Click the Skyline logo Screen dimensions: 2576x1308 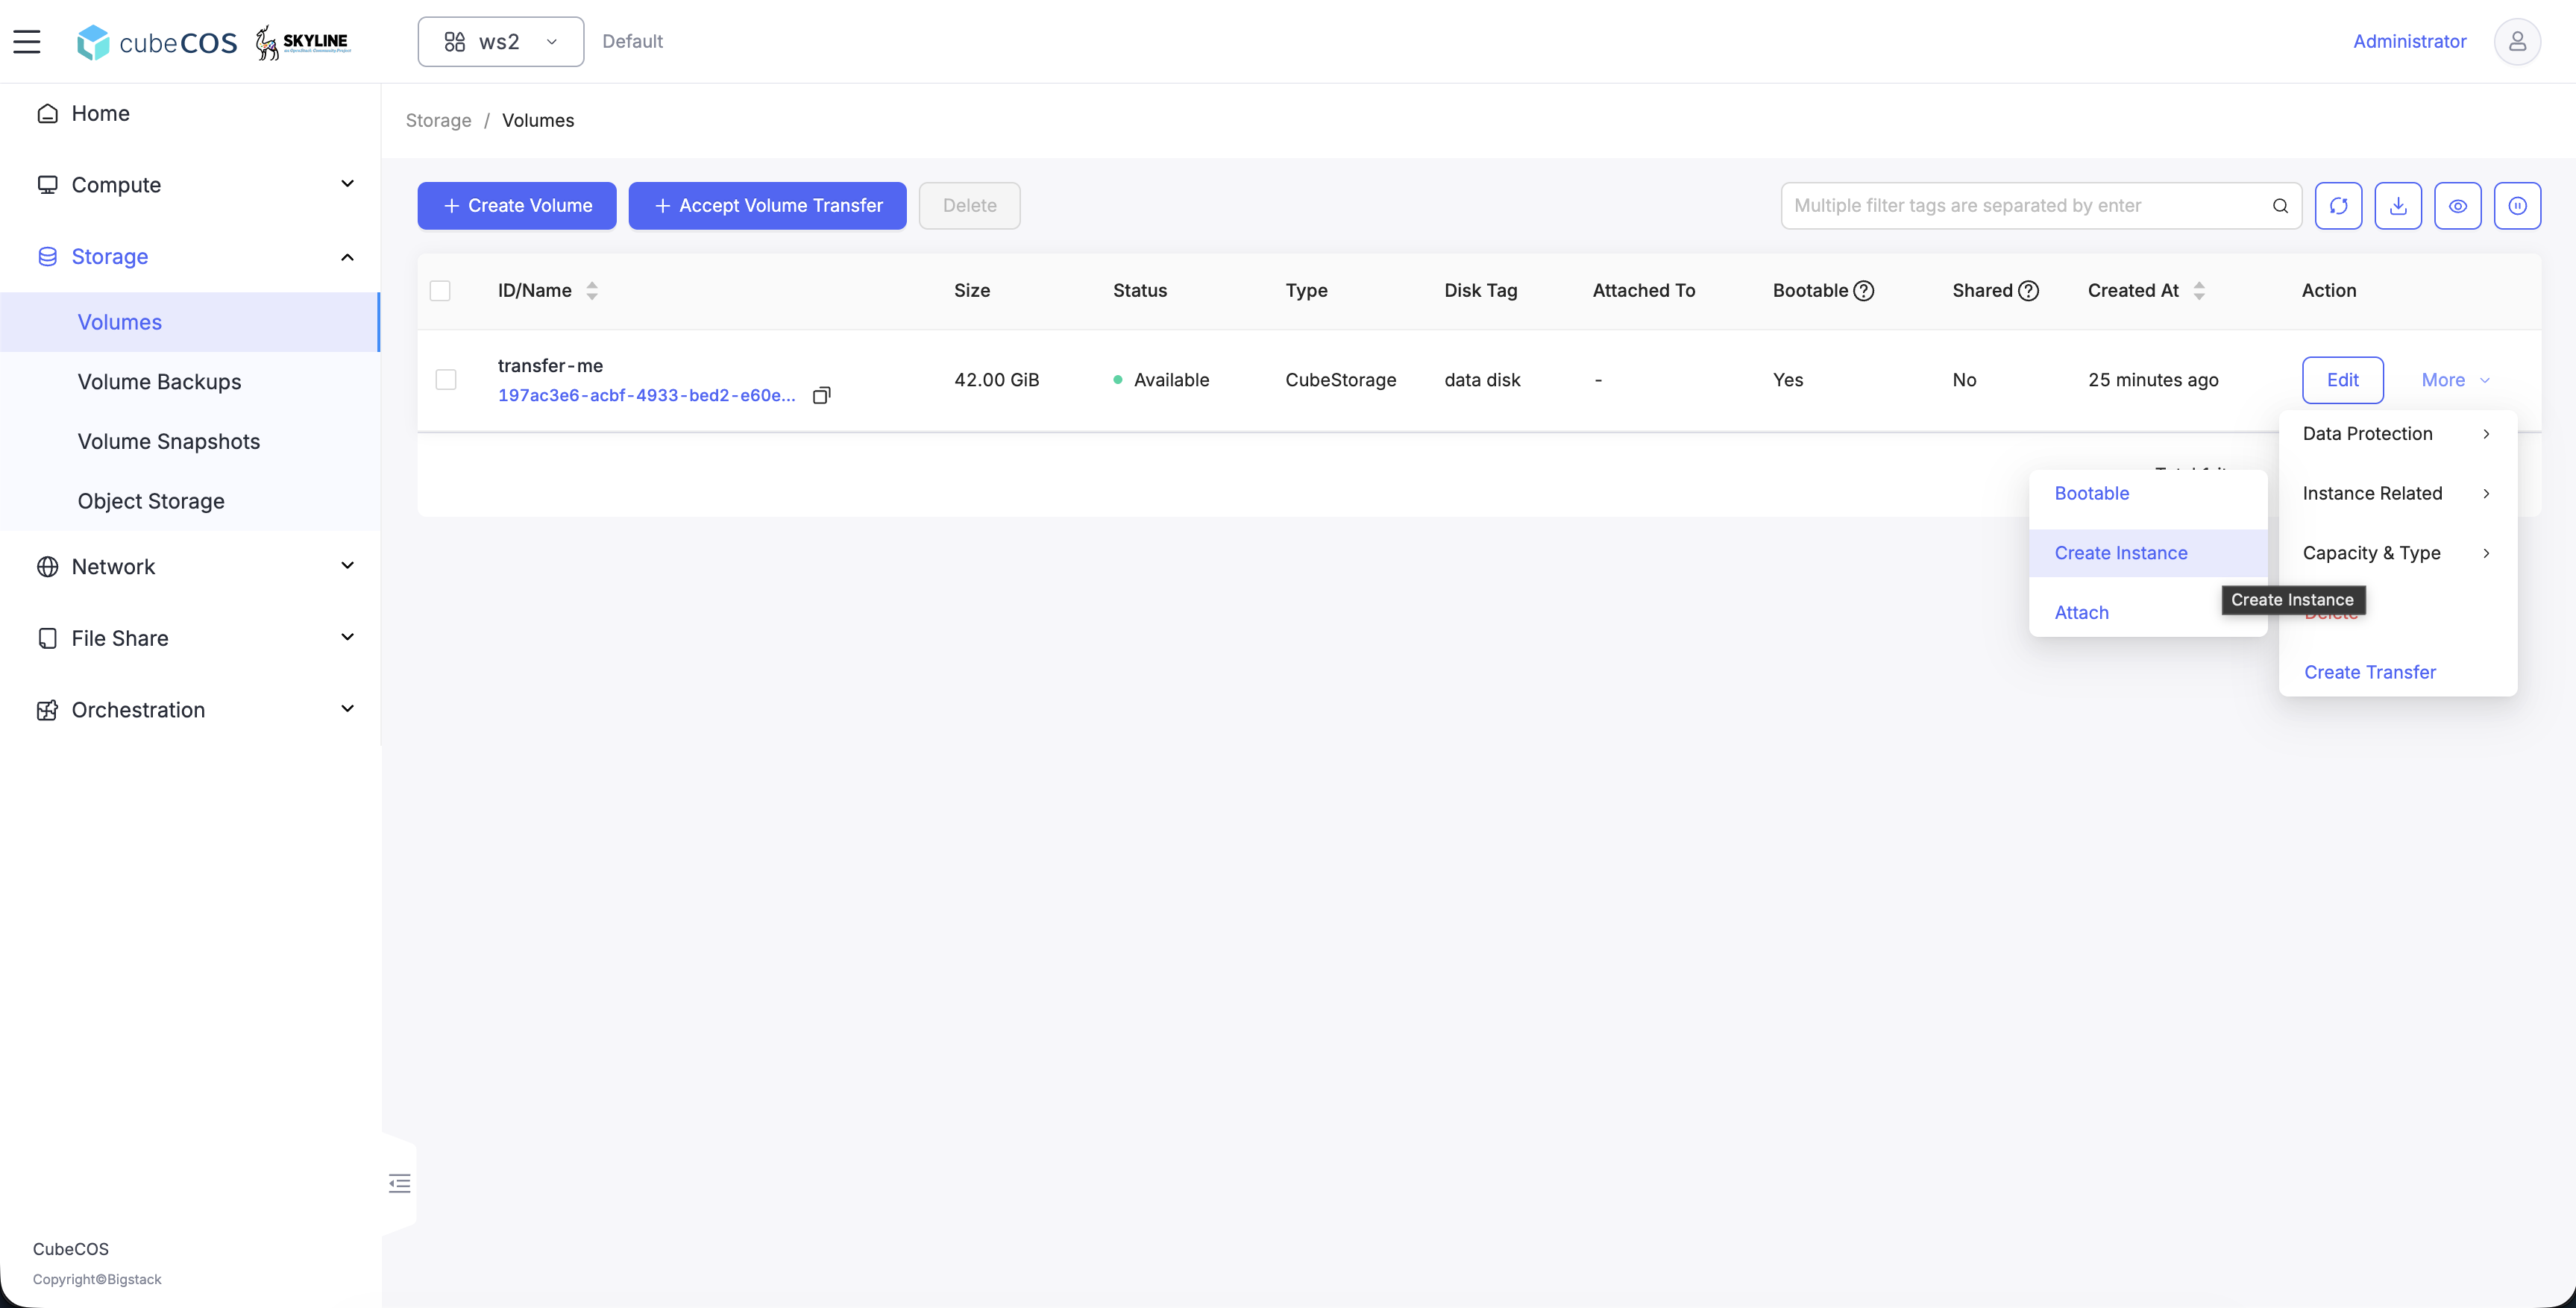pyautogui.click(x=303, y=42)
